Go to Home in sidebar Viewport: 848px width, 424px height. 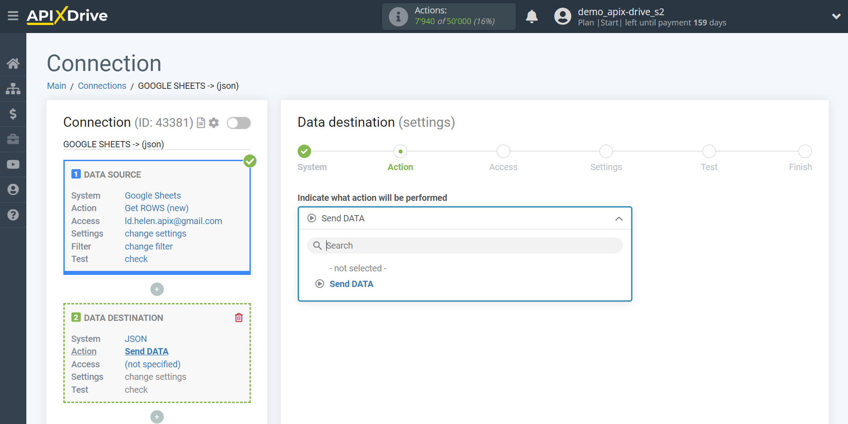13,63
